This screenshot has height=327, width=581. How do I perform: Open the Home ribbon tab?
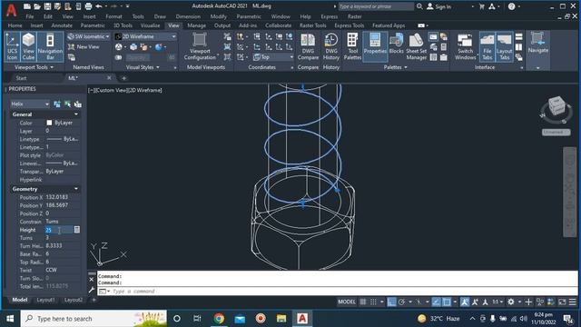[x=15, y=25]
